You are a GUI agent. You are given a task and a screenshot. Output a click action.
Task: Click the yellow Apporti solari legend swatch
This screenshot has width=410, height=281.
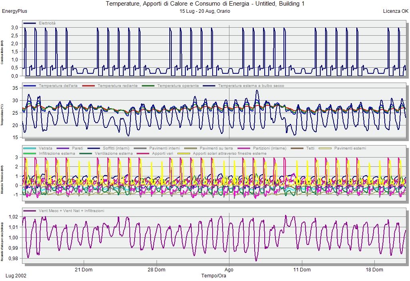(x=184, y=154)
